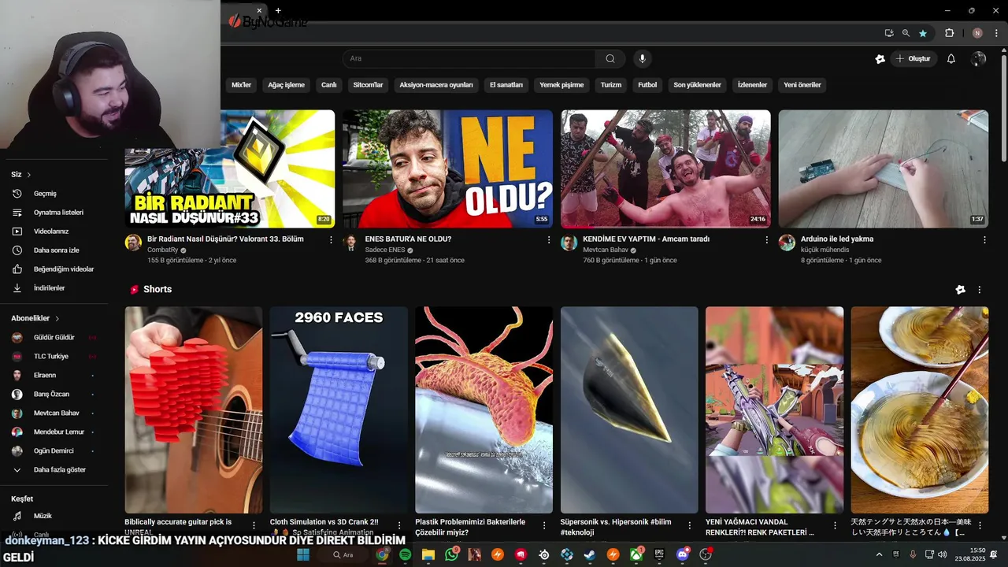This screenshot has width=1008, height=567.
Task: Click the YouTube search input field
Action: tap(469, 58)
